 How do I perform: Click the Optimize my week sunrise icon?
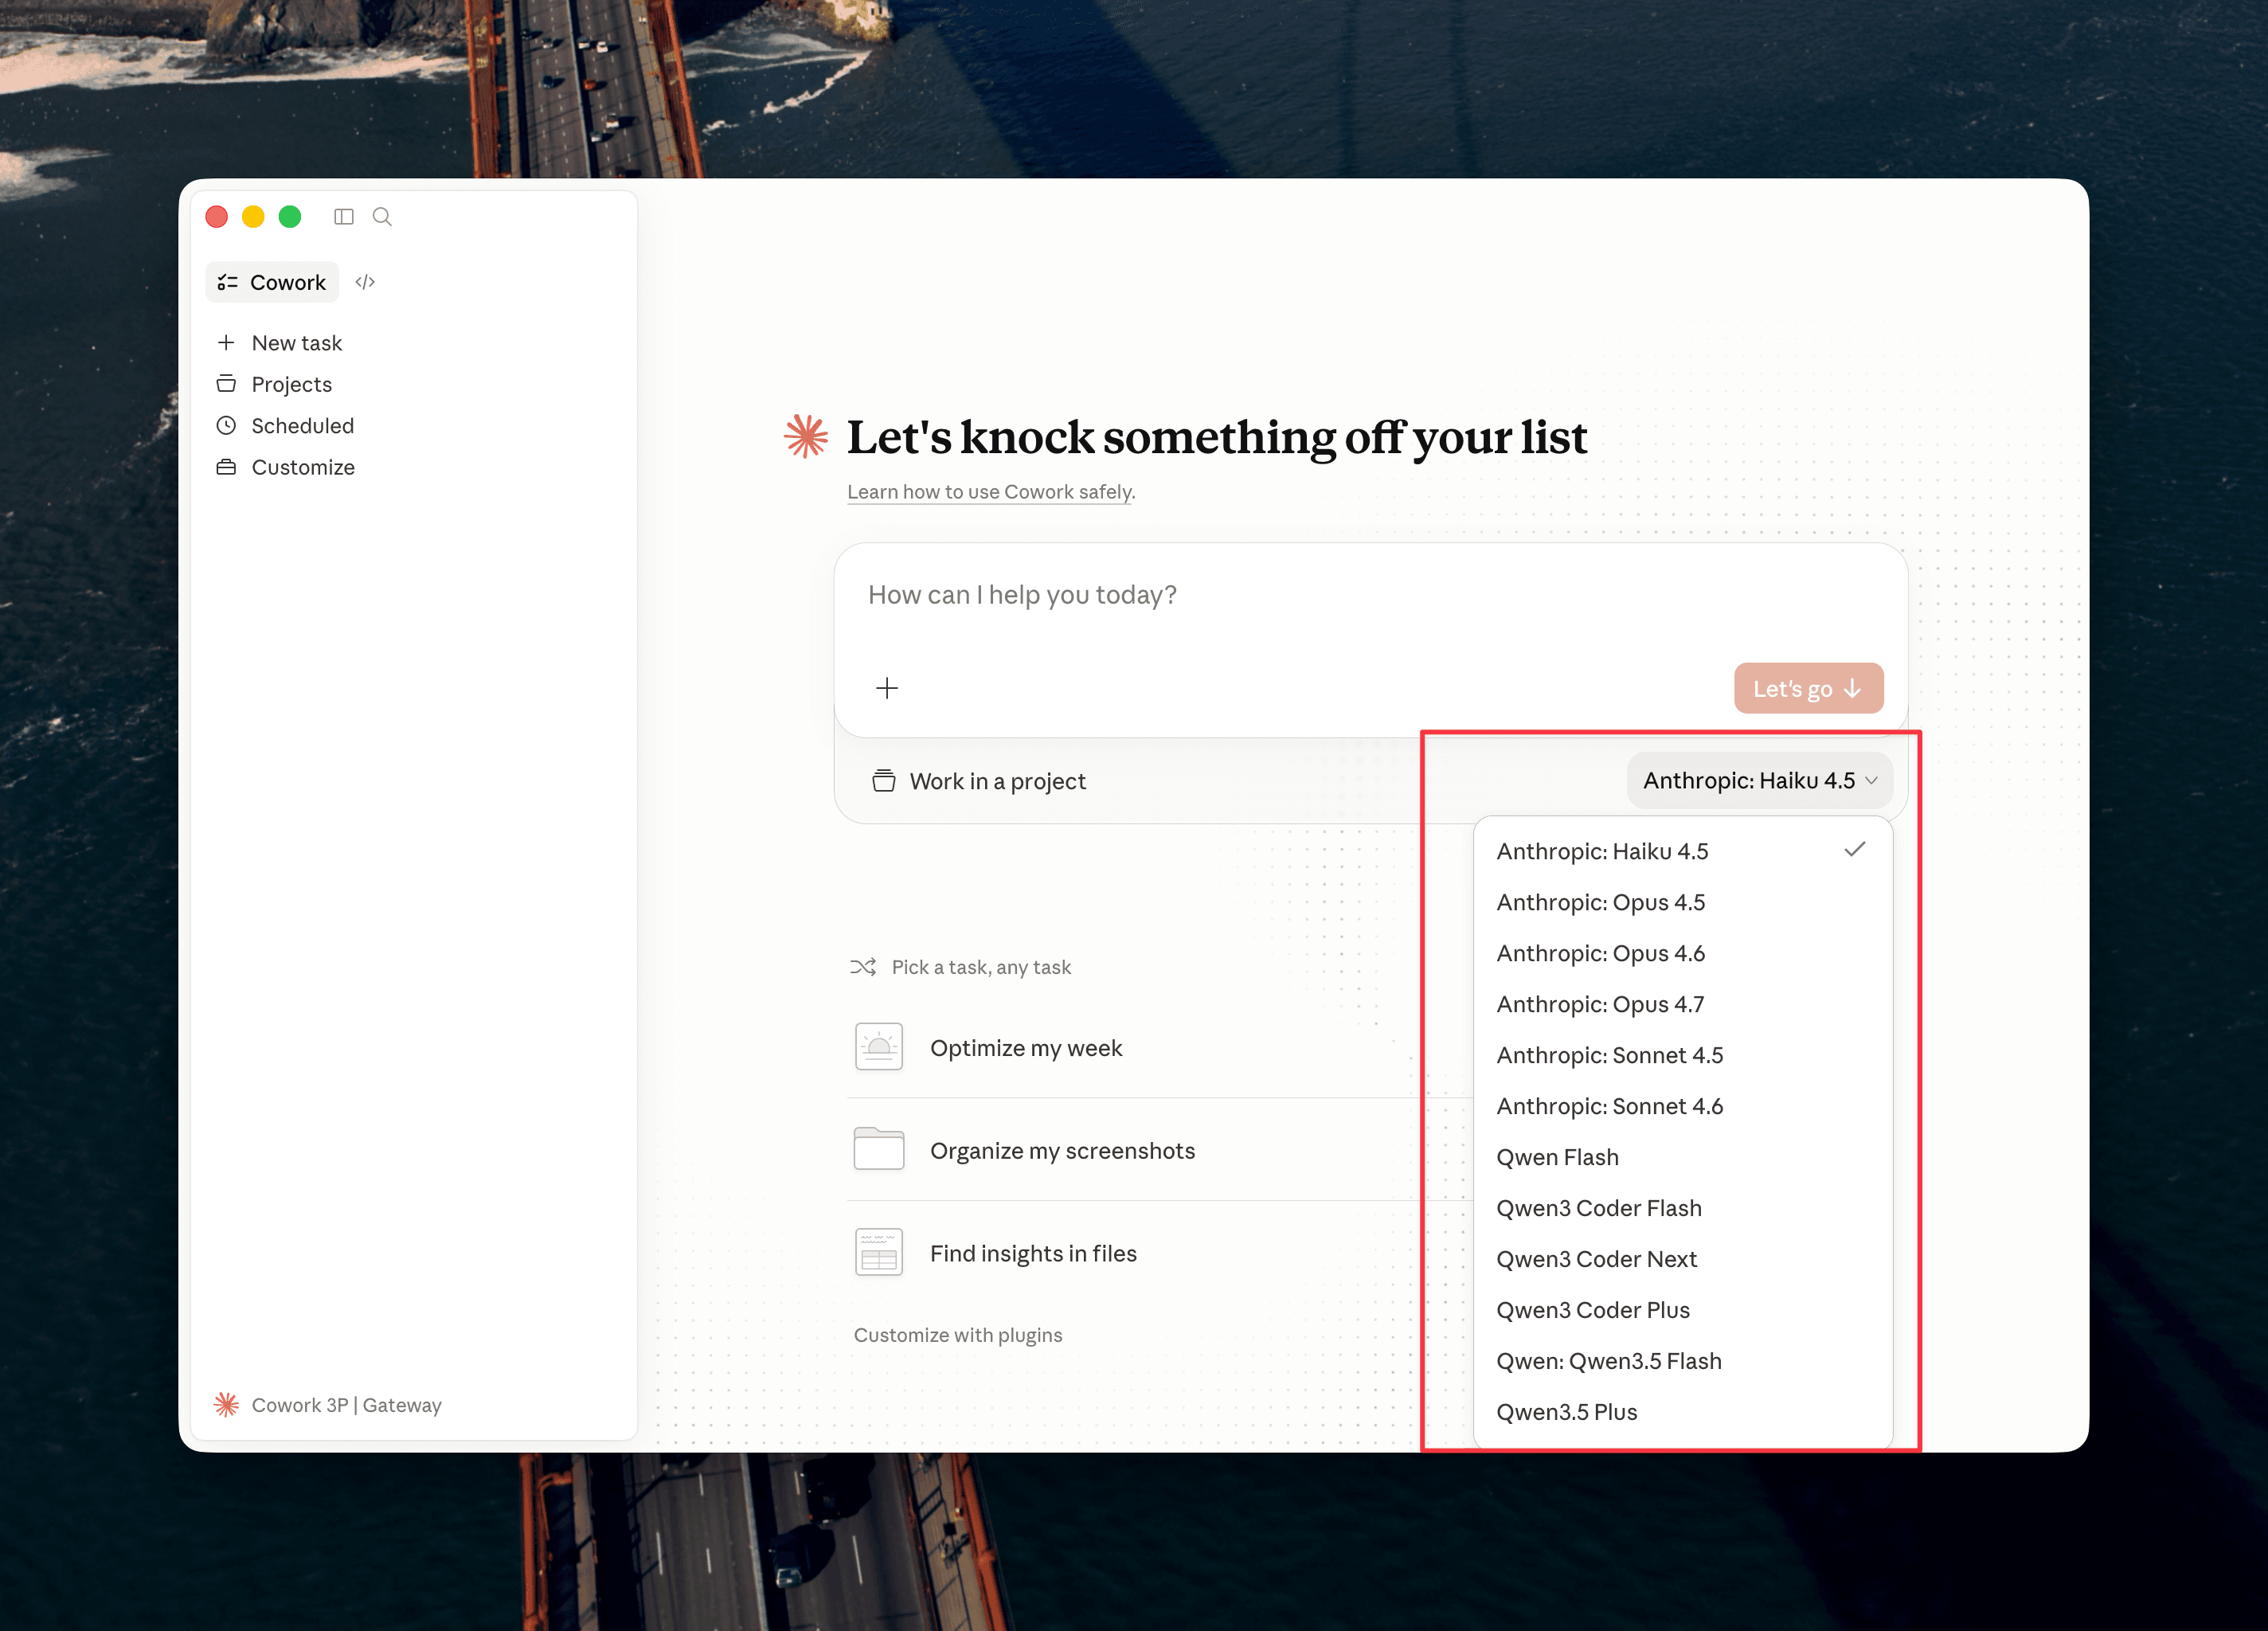point(879,1047)
